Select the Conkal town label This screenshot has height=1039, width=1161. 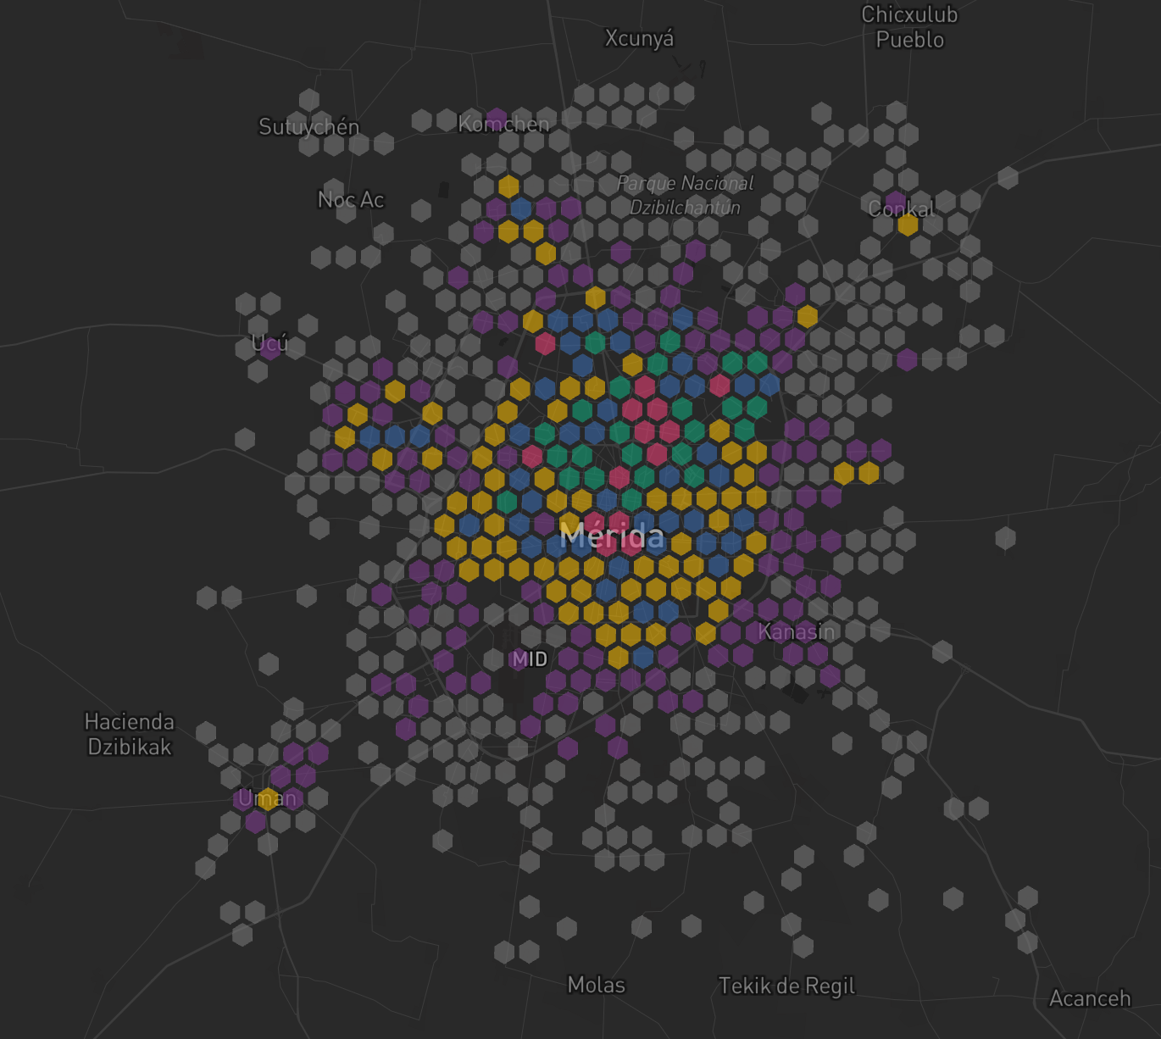901,209
